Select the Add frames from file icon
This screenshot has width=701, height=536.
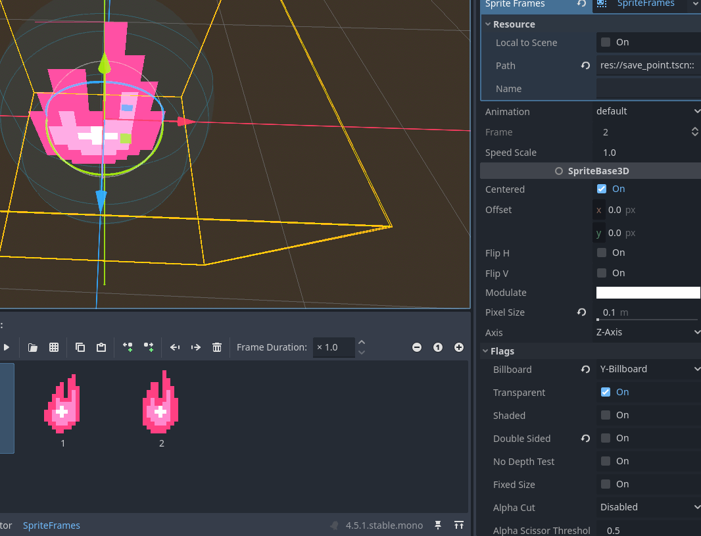coord(32,347)
